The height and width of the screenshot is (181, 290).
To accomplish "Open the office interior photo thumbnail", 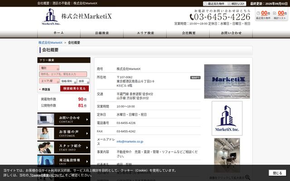I will click(227, 155).
